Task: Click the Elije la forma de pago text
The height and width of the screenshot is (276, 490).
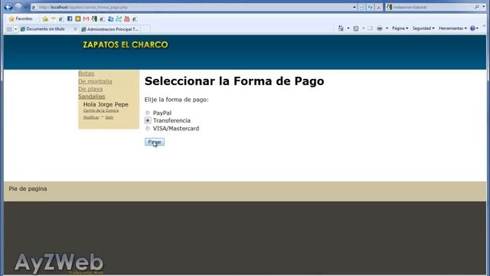Action: pyautogui.click(x=176, y=100)
